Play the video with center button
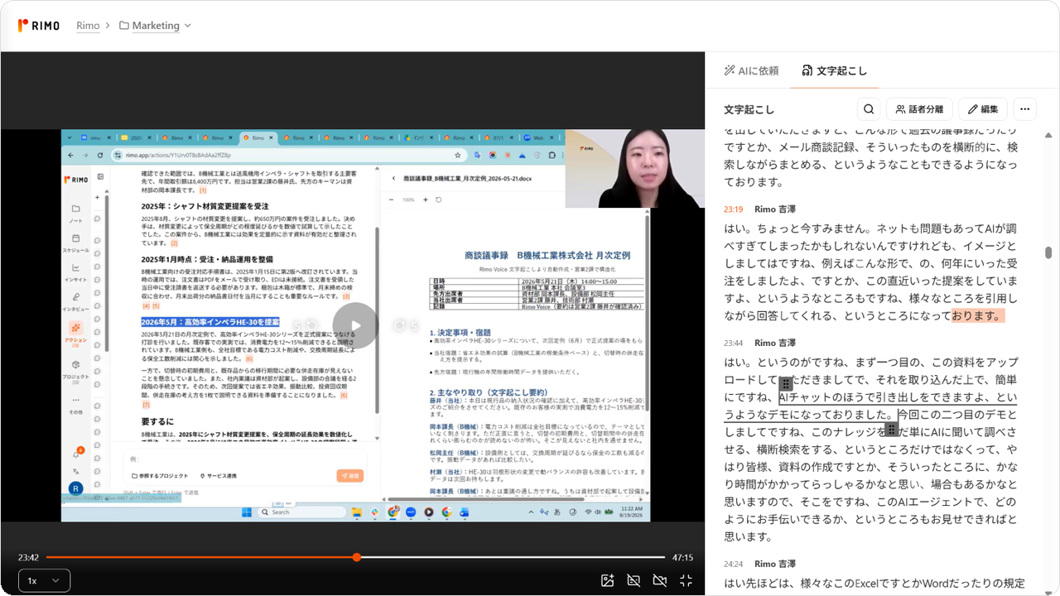This screenshot has height=596, width=1060. 355,326
